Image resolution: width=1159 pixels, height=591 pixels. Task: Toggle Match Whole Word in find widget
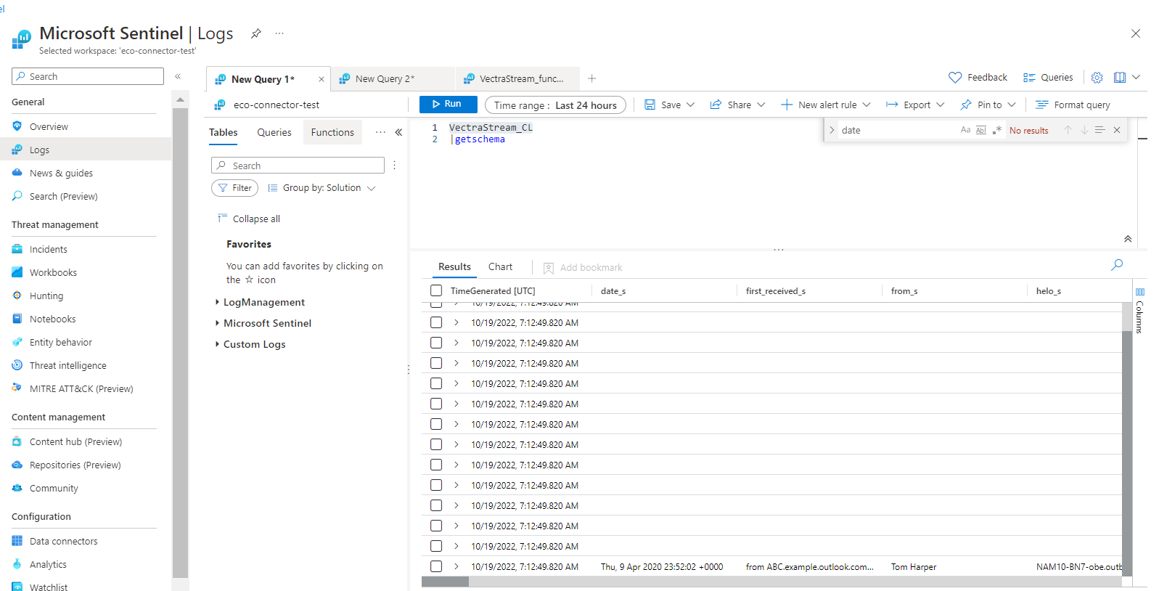pos(981,130)
